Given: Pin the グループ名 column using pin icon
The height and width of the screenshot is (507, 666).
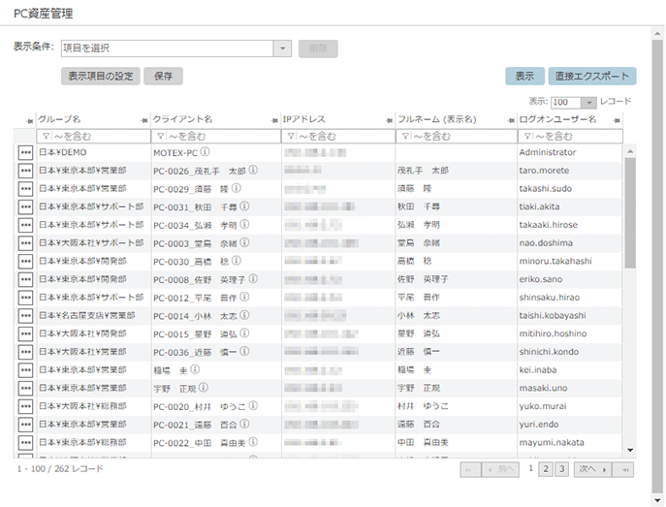Looking at the screenshot, I should (144, 119).
